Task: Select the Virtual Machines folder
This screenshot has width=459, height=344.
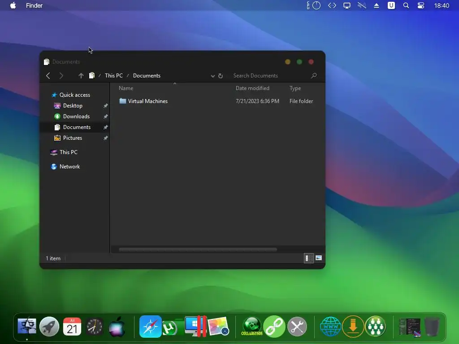Action: point(148,101)
